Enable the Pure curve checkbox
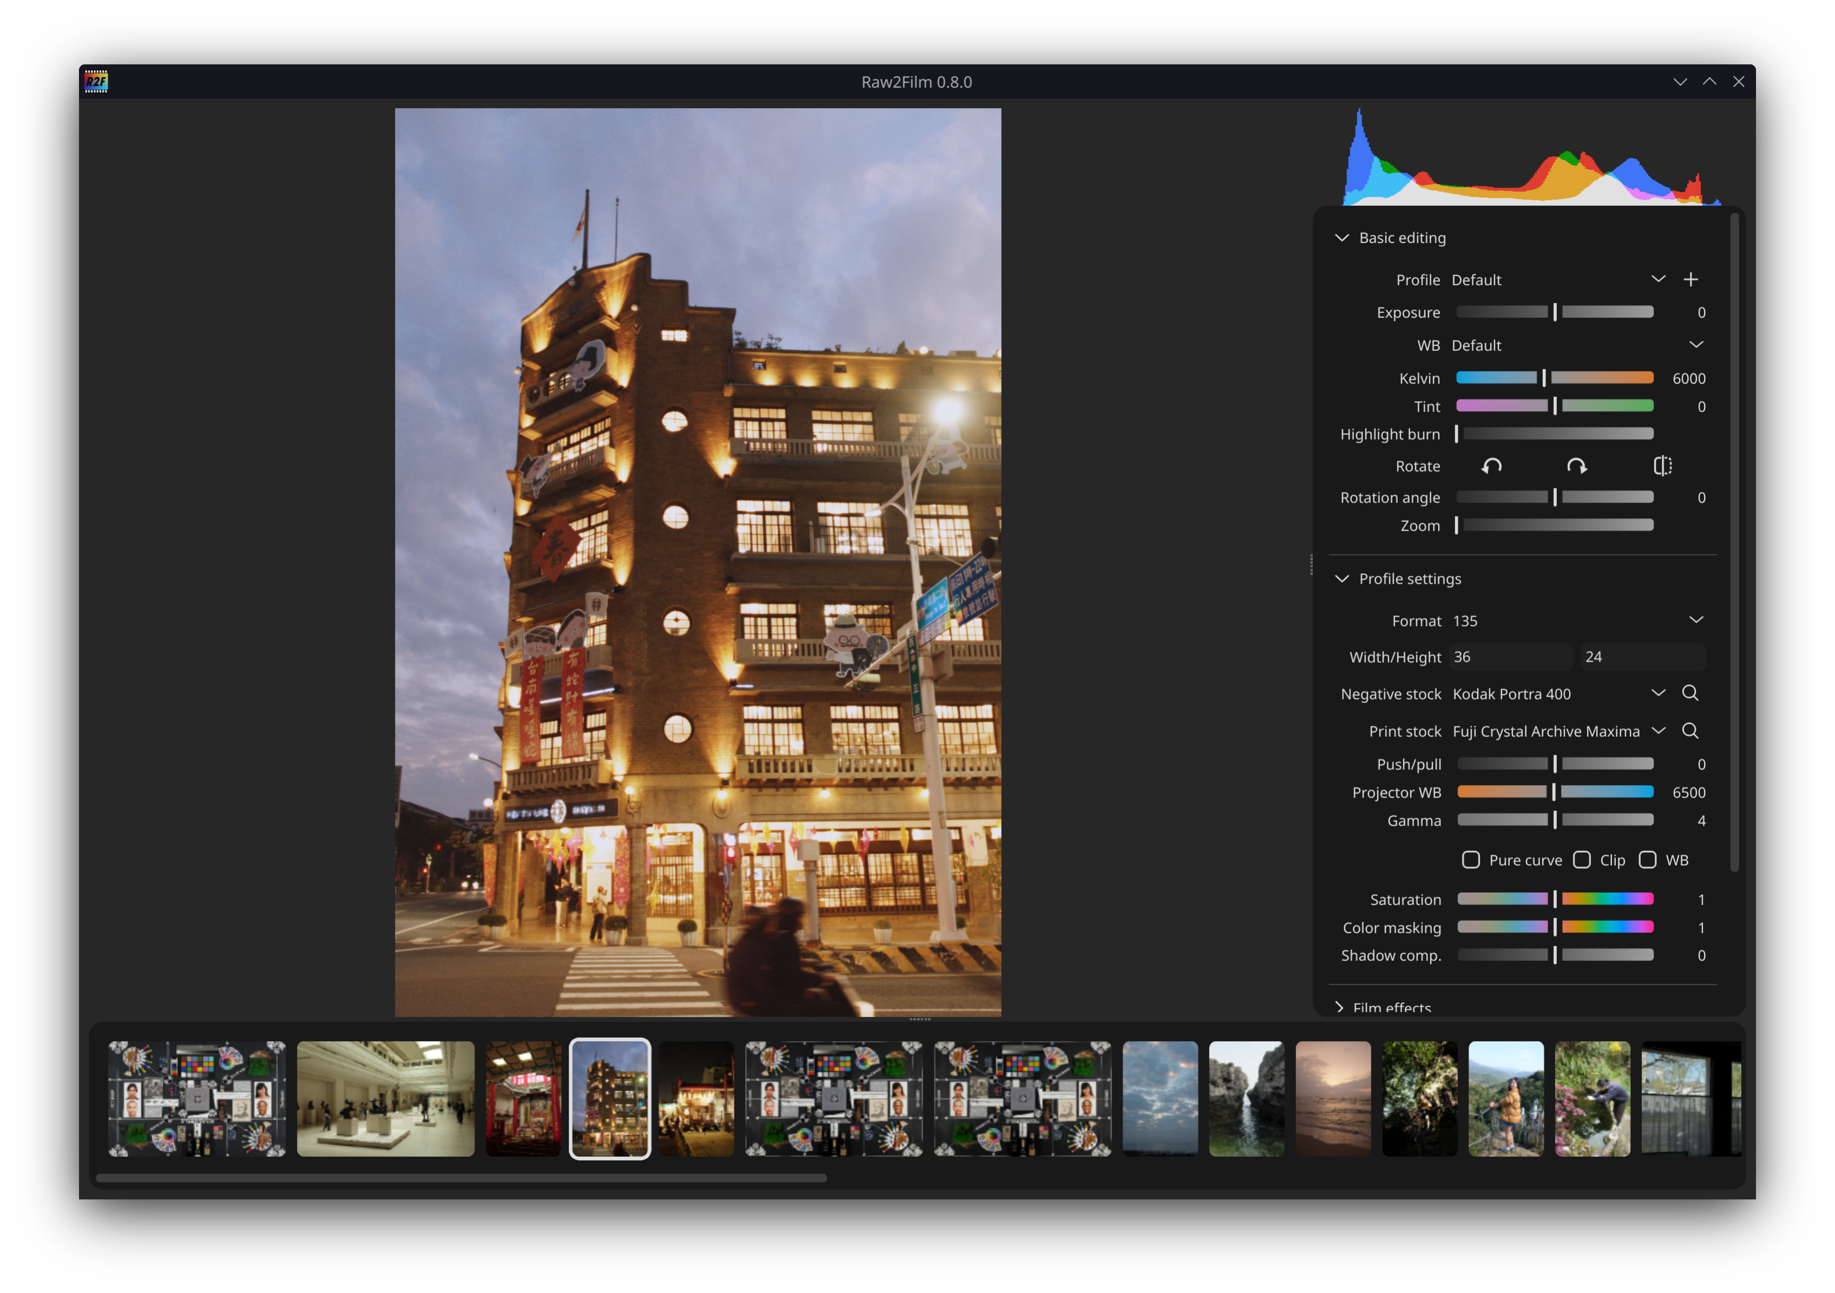This screenshot has width=1835, height=1293. pyautogui.click(x=1471, y=860)
